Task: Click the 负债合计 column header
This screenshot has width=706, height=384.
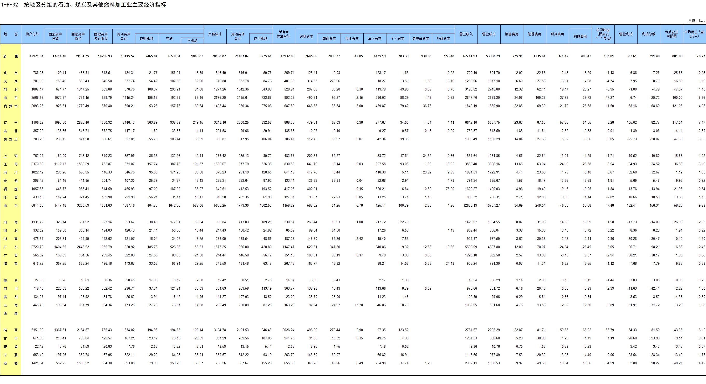Action: click(215, 34)
